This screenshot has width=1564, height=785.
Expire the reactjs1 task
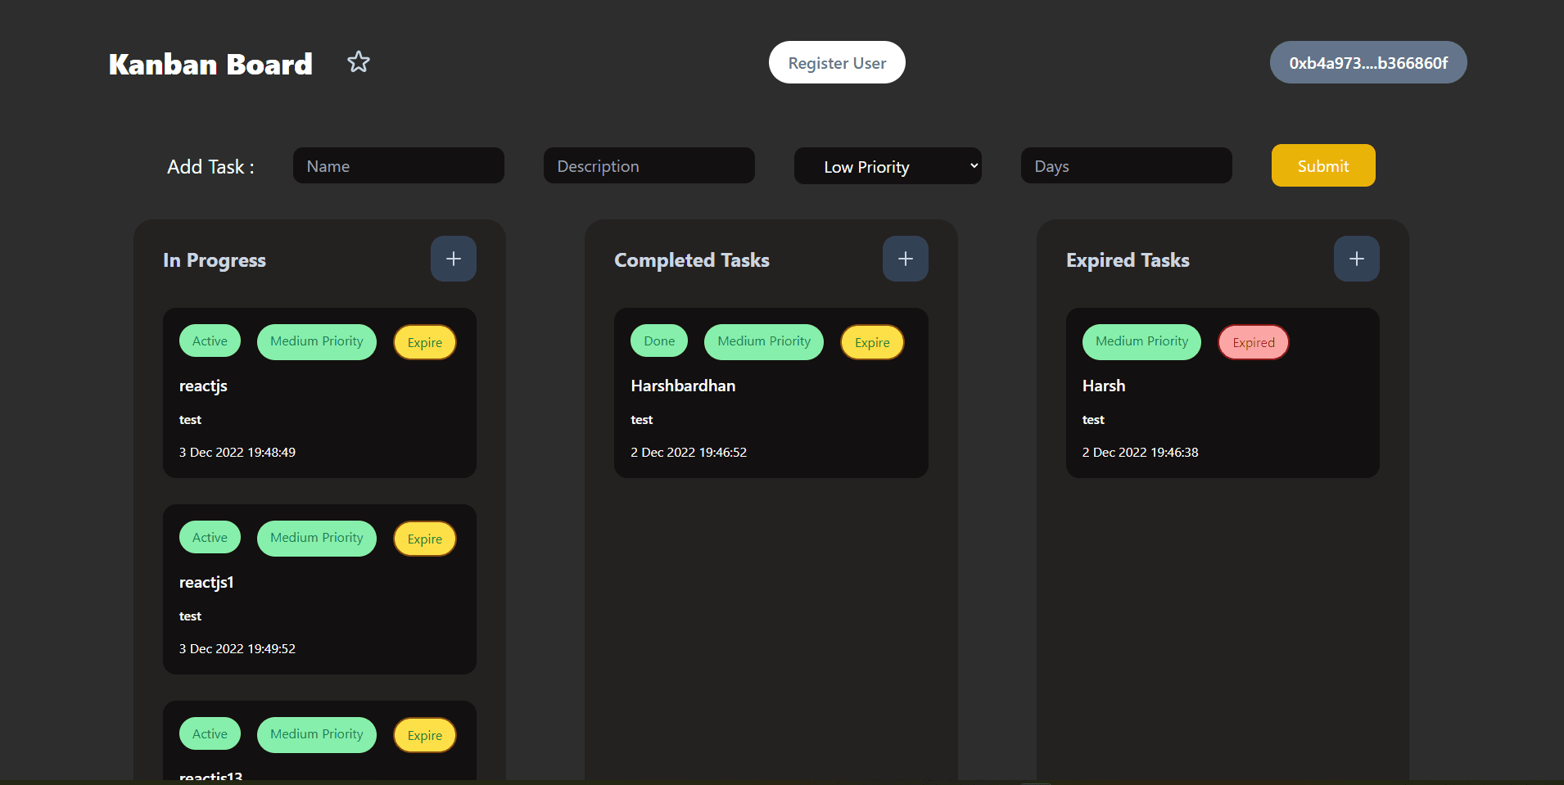425,539
